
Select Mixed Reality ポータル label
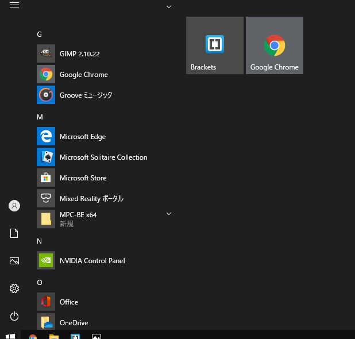tap(91, 199)
